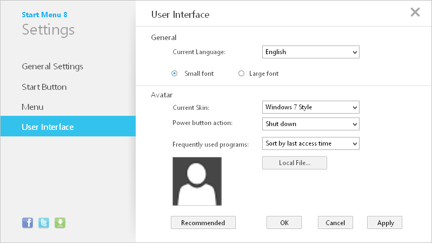Go to General Settings section

click(x=52, y=67)
